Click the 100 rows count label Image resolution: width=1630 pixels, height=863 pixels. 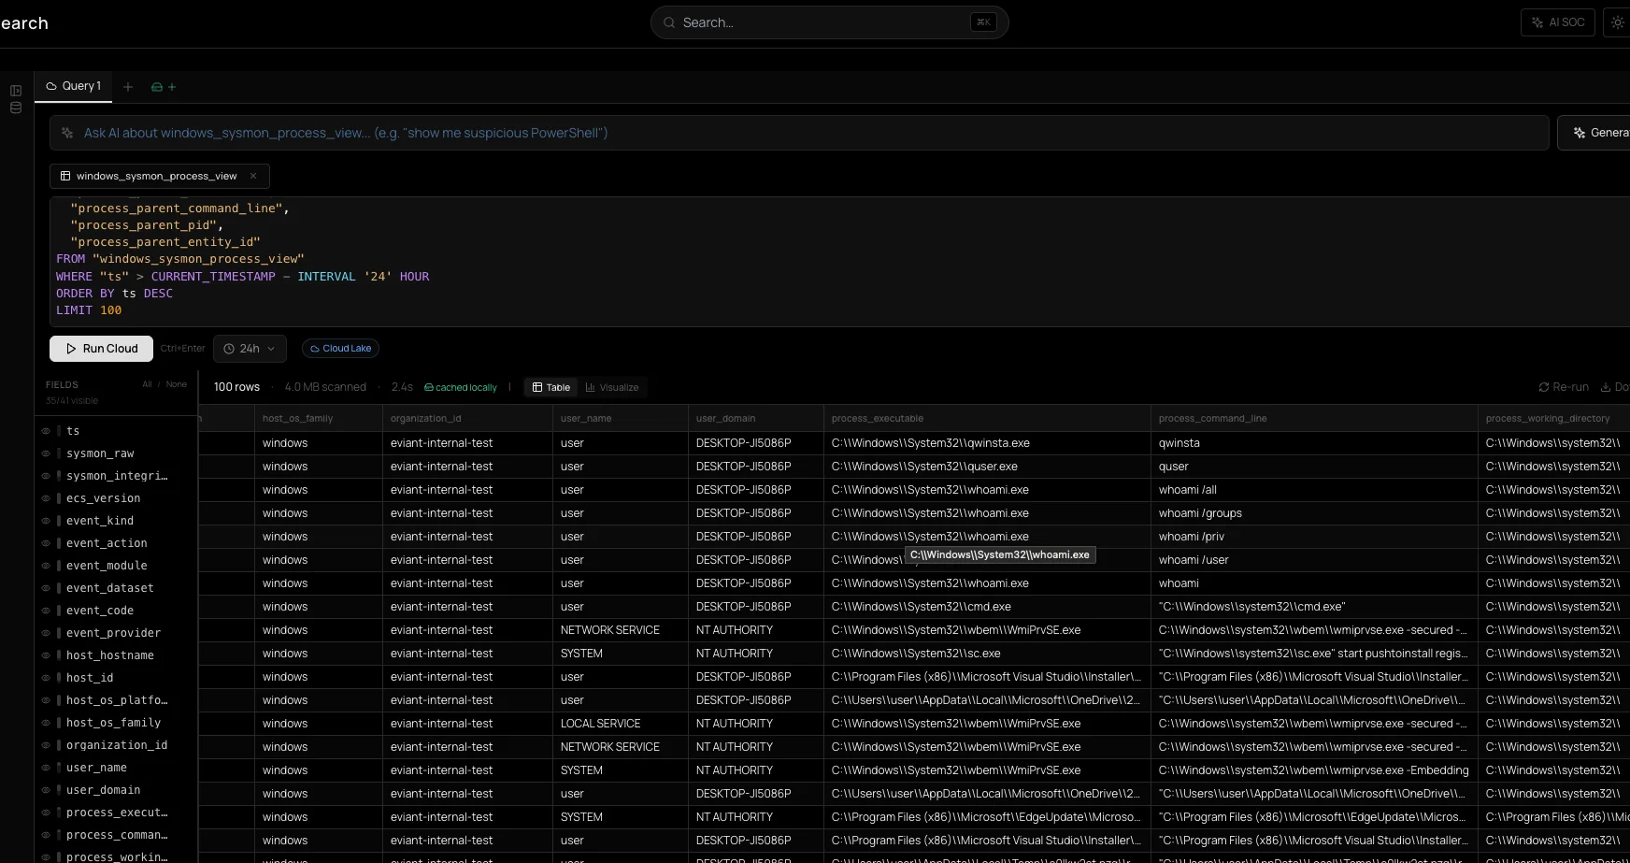tap(236, 387)
